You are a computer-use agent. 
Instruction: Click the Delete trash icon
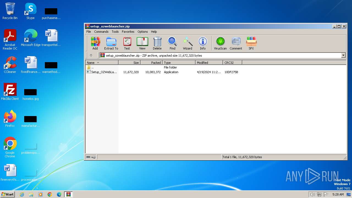coord(157,43)
